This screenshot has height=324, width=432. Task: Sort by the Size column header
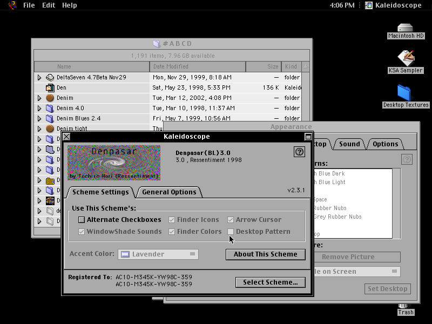click(x=264, y=66)
